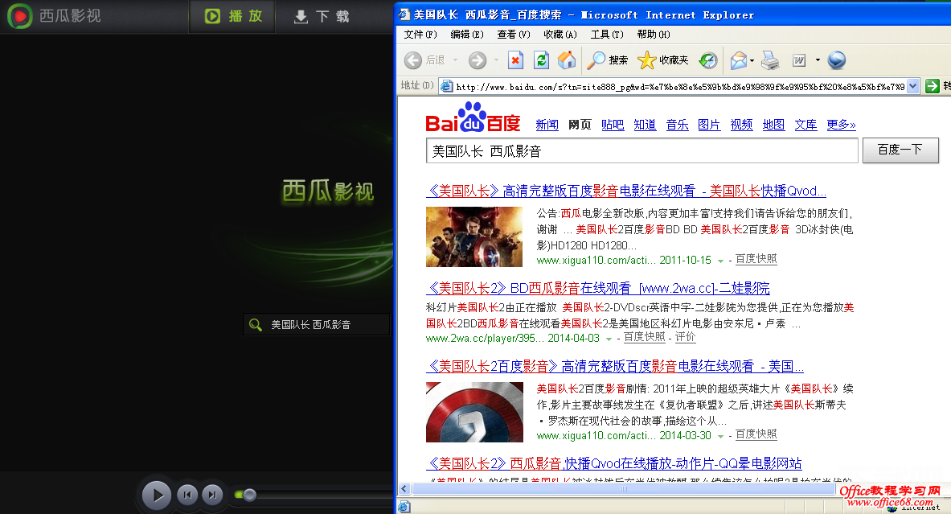
Task: Open the 文件(F) menu in Internet Explorer
Action: click(x=420, y=35)
